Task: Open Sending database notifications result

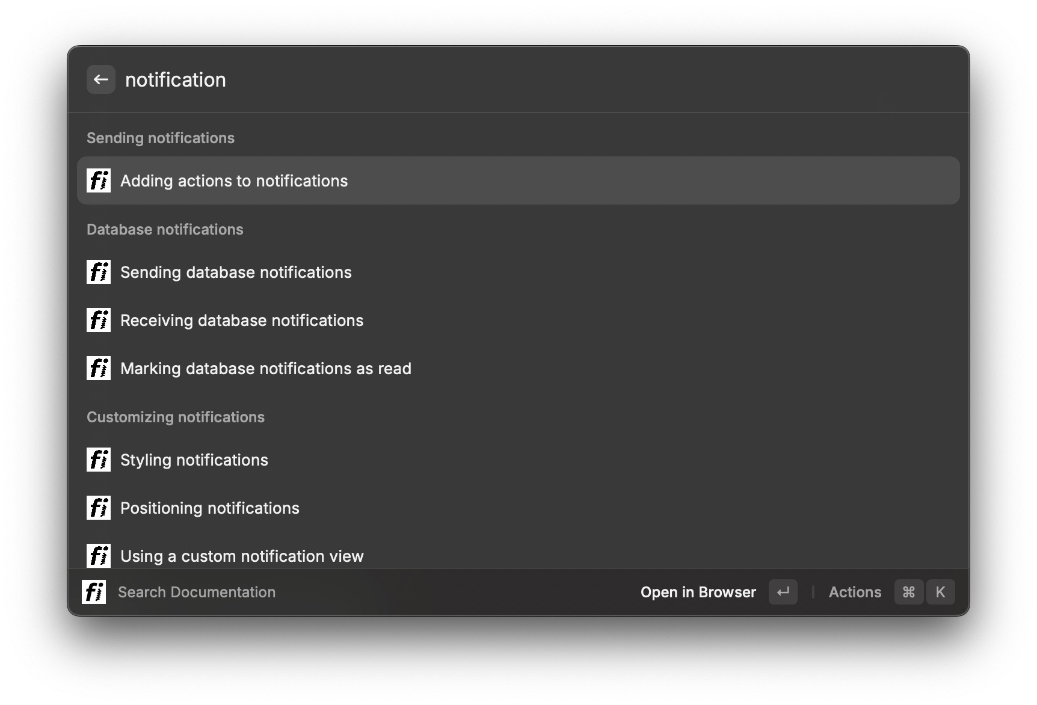Action: coord(518,272)
